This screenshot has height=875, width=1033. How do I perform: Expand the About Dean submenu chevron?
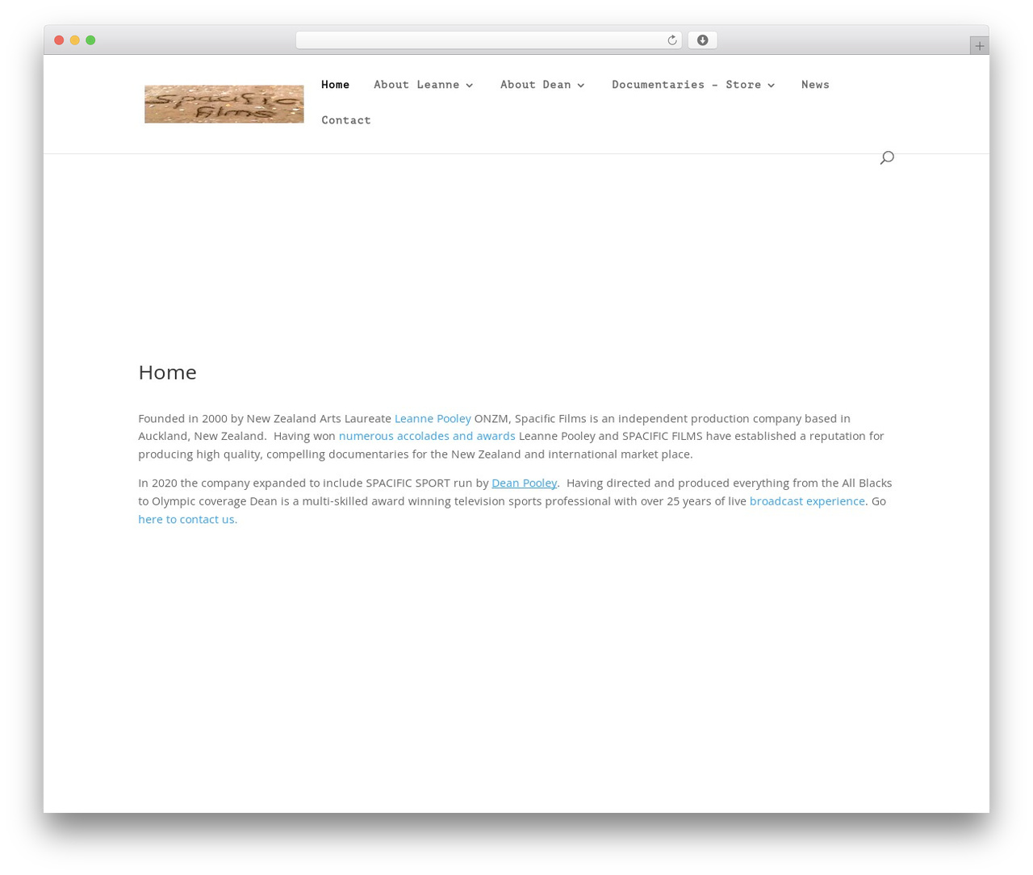(x=581, y=86)
